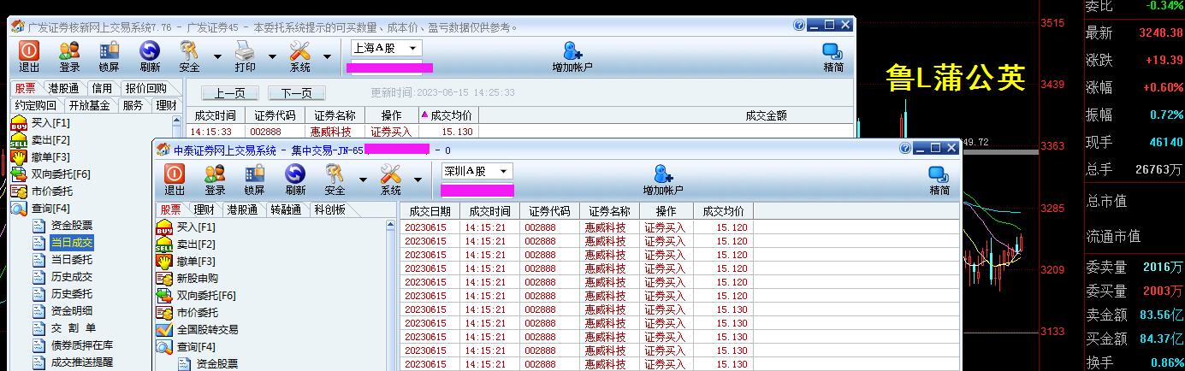Click 证券代码 column header in 中泰证券 table

tap(548, 211)
